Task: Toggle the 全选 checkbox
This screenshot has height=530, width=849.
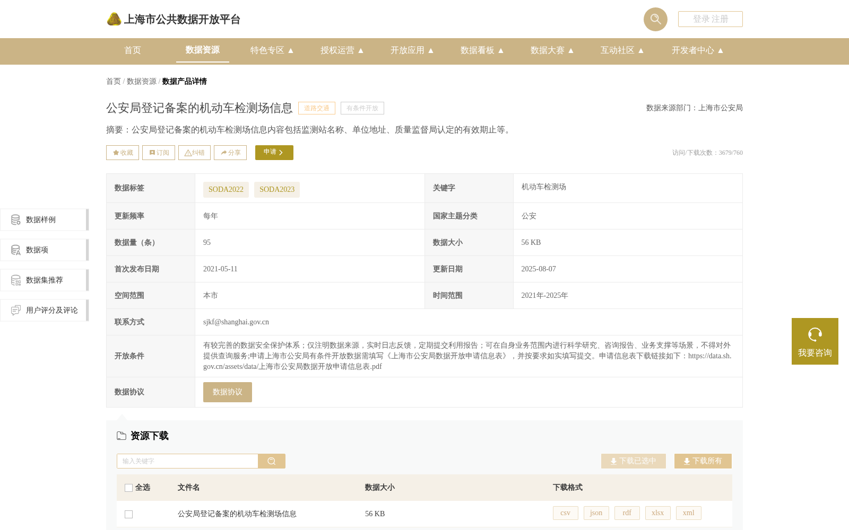Action: point(128,488)
